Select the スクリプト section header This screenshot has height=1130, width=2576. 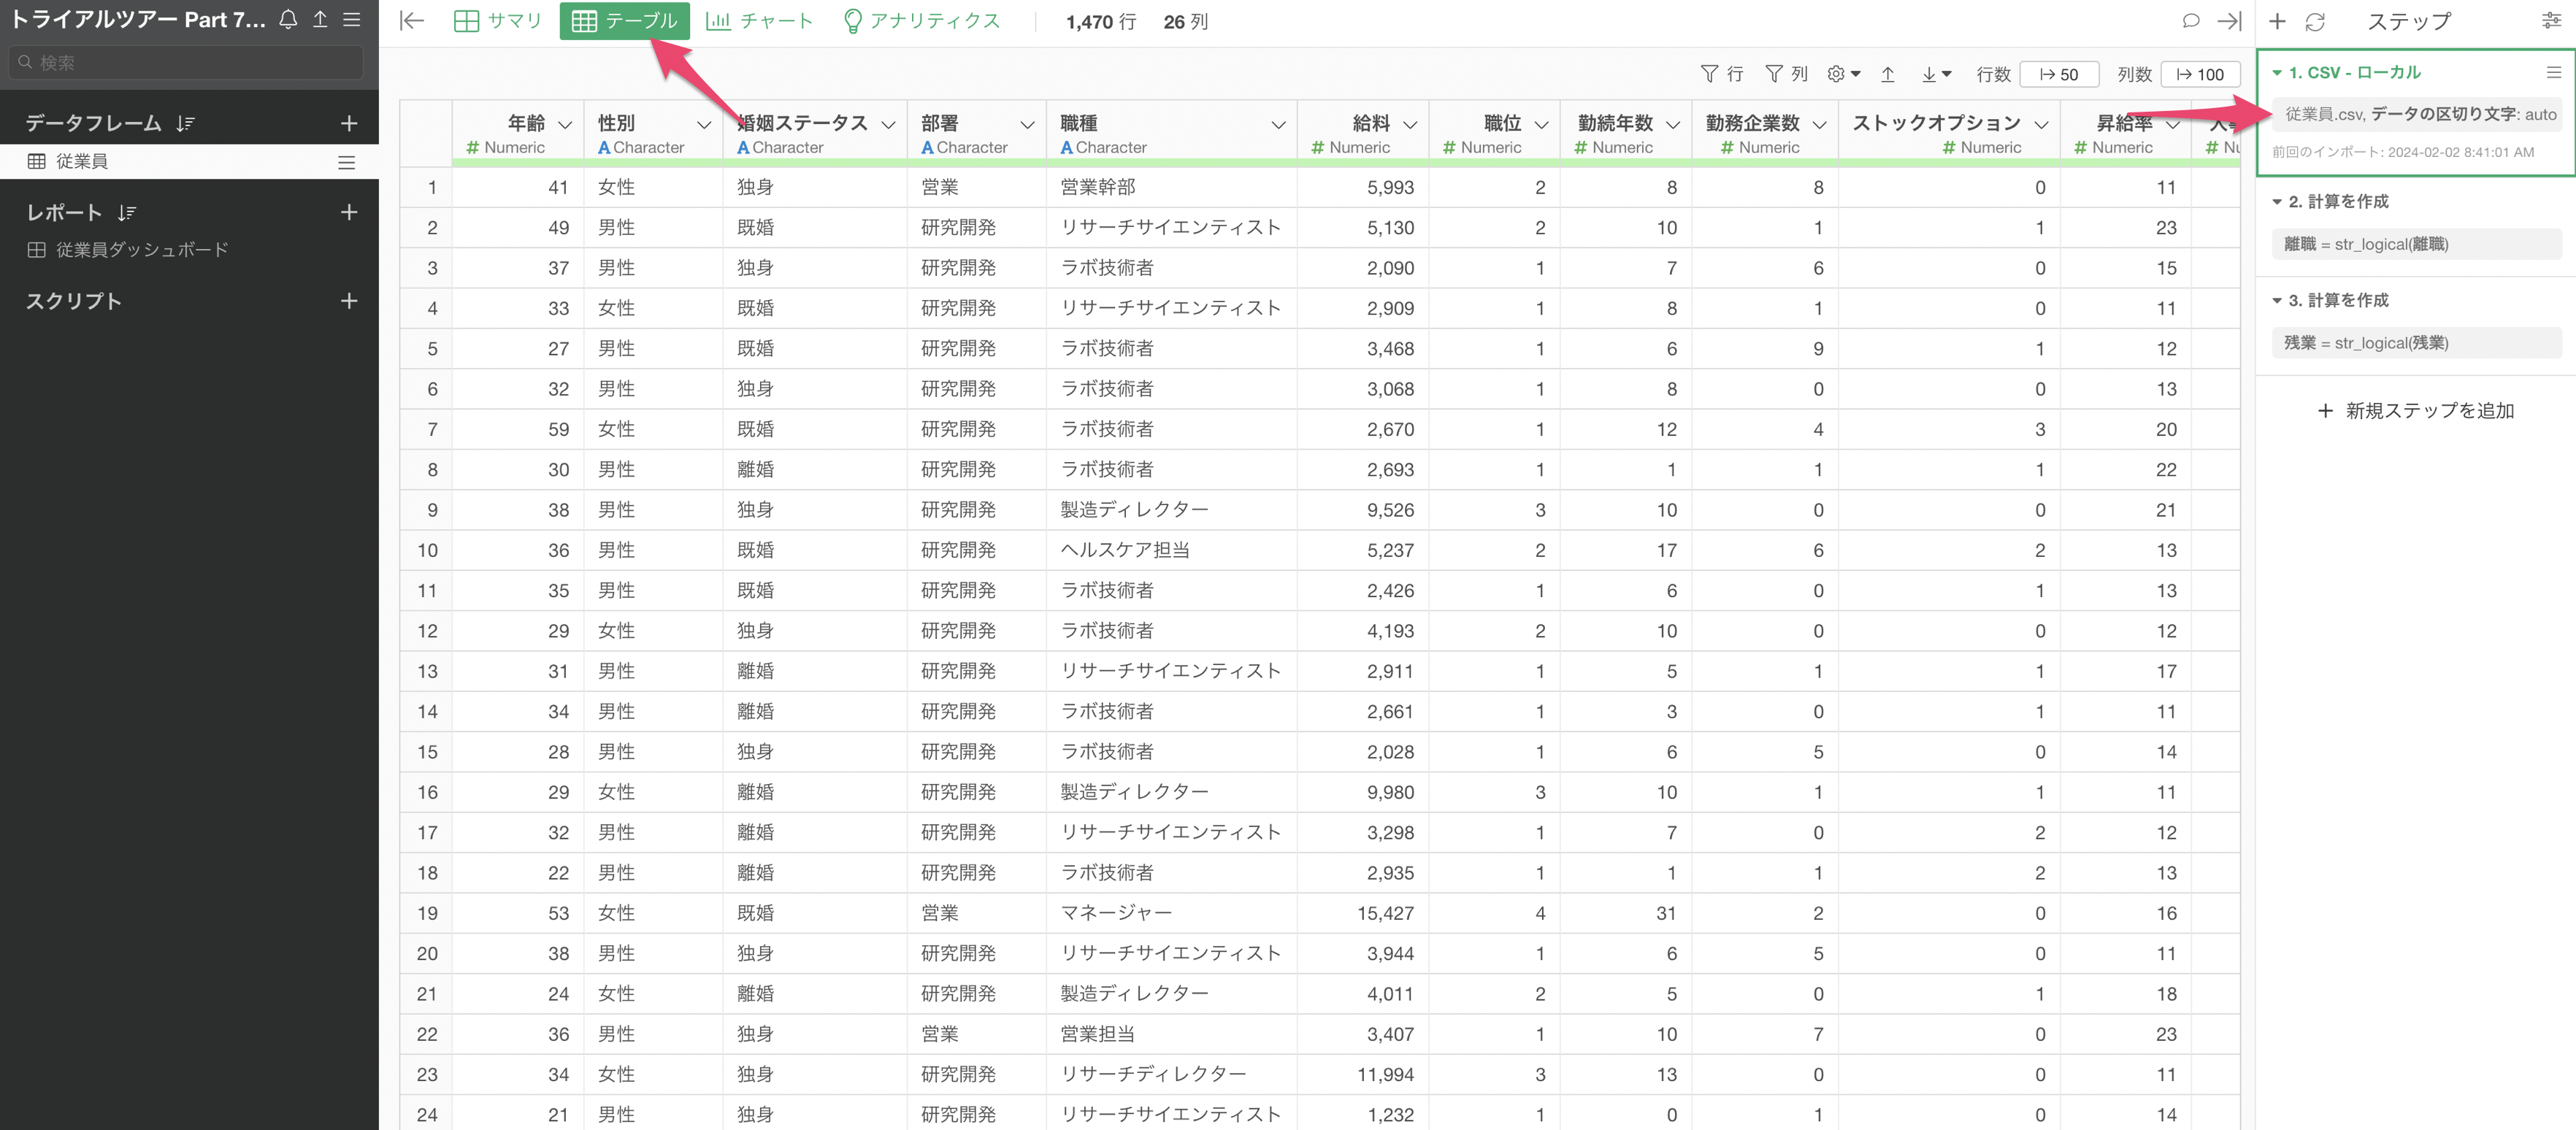73,301
